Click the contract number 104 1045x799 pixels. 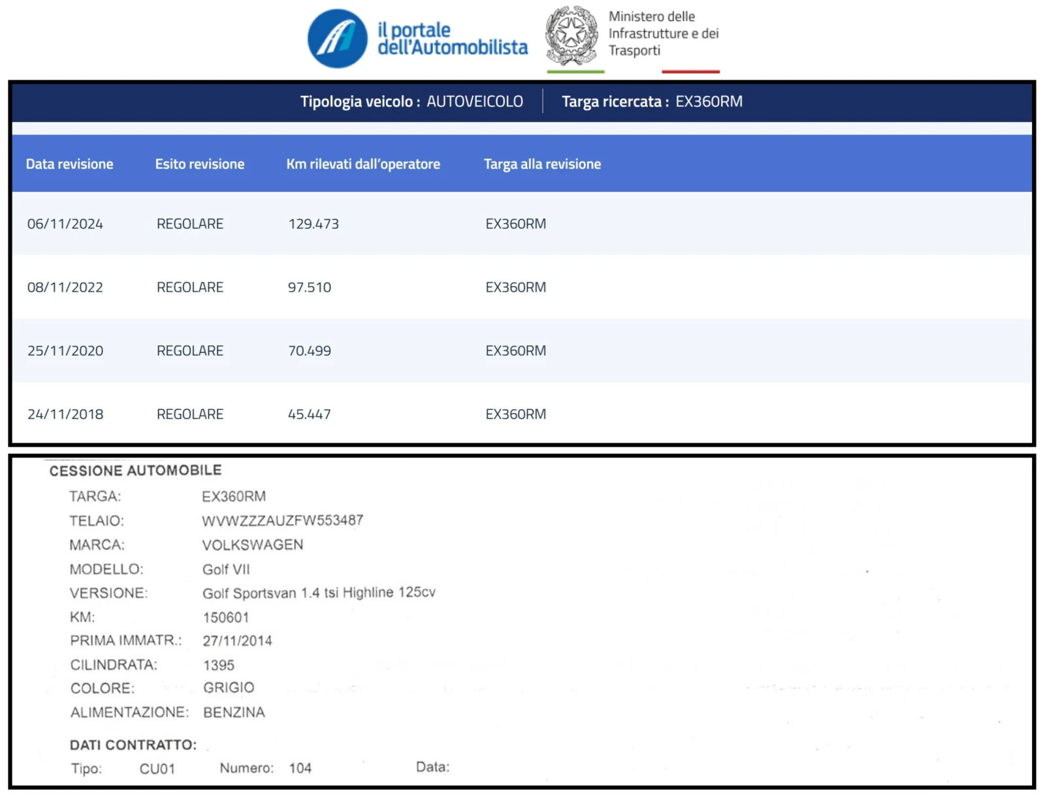(300, 768)
